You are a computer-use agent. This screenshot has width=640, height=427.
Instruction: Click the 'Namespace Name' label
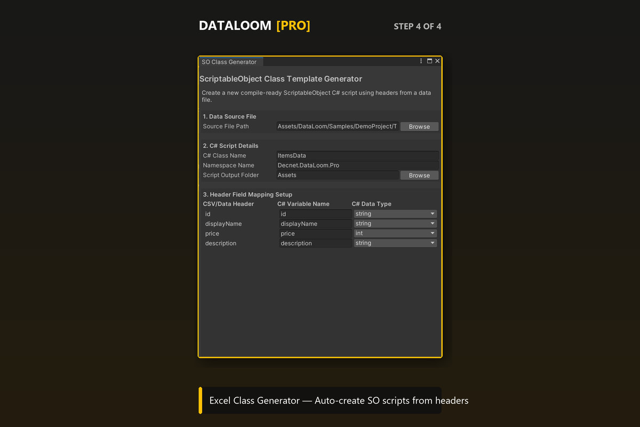(x=228, y=165)
